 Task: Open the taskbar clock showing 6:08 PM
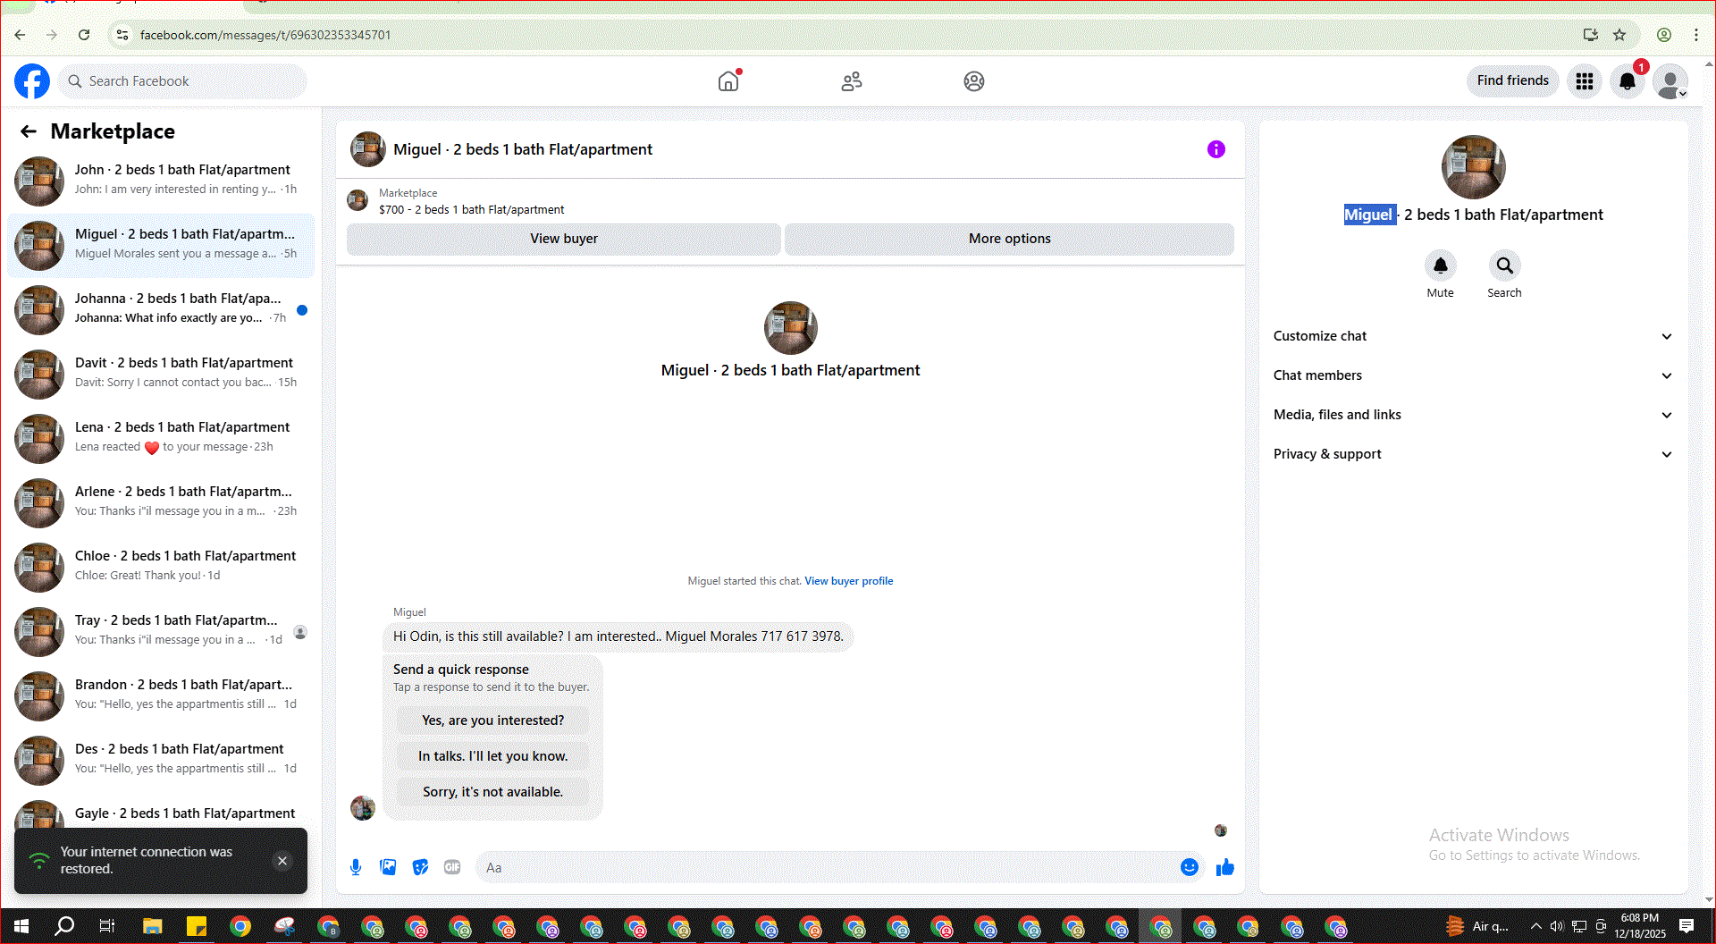click(1640, 926)
